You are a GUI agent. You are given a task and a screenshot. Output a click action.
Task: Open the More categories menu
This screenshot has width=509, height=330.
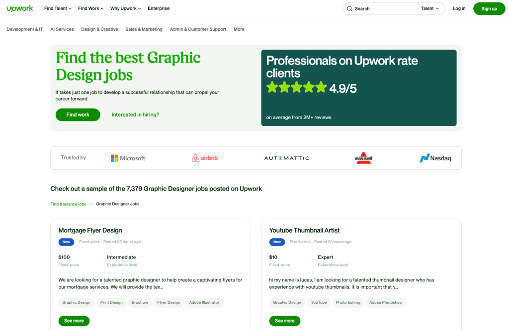tap(239, 29)
